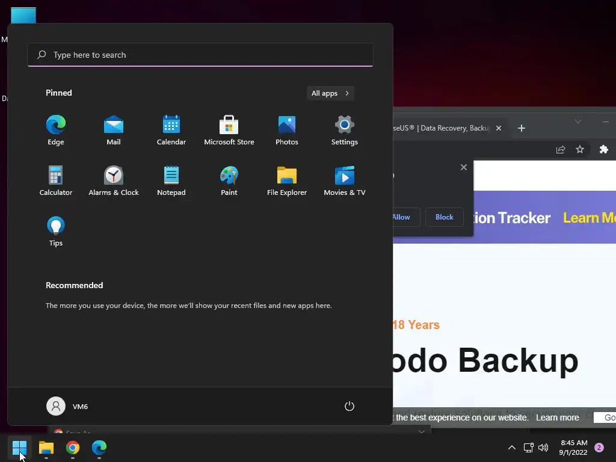Switch to Chrome on the taskbar

click(x=73, y=448)
